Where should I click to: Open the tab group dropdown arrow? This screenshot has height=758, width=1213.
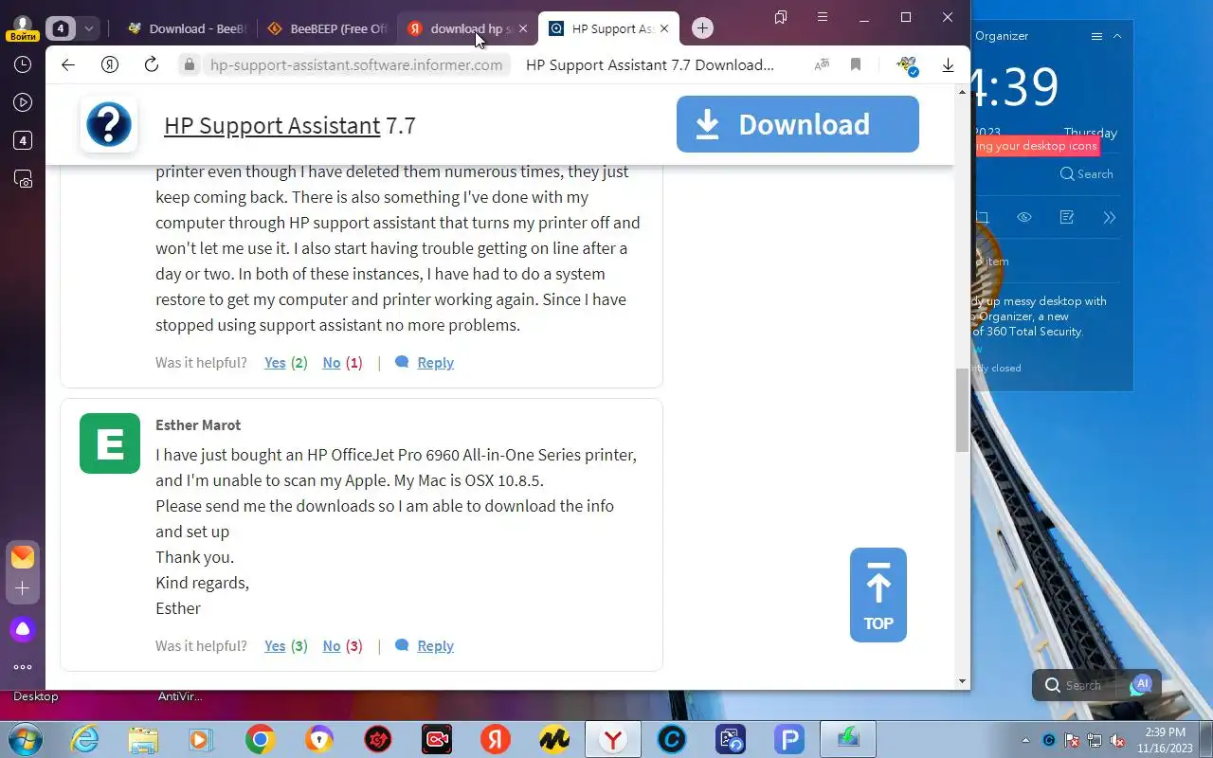[x=88, y=28]
